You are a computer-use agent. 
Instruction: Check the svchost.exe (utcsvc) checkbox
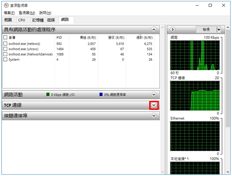5,49
